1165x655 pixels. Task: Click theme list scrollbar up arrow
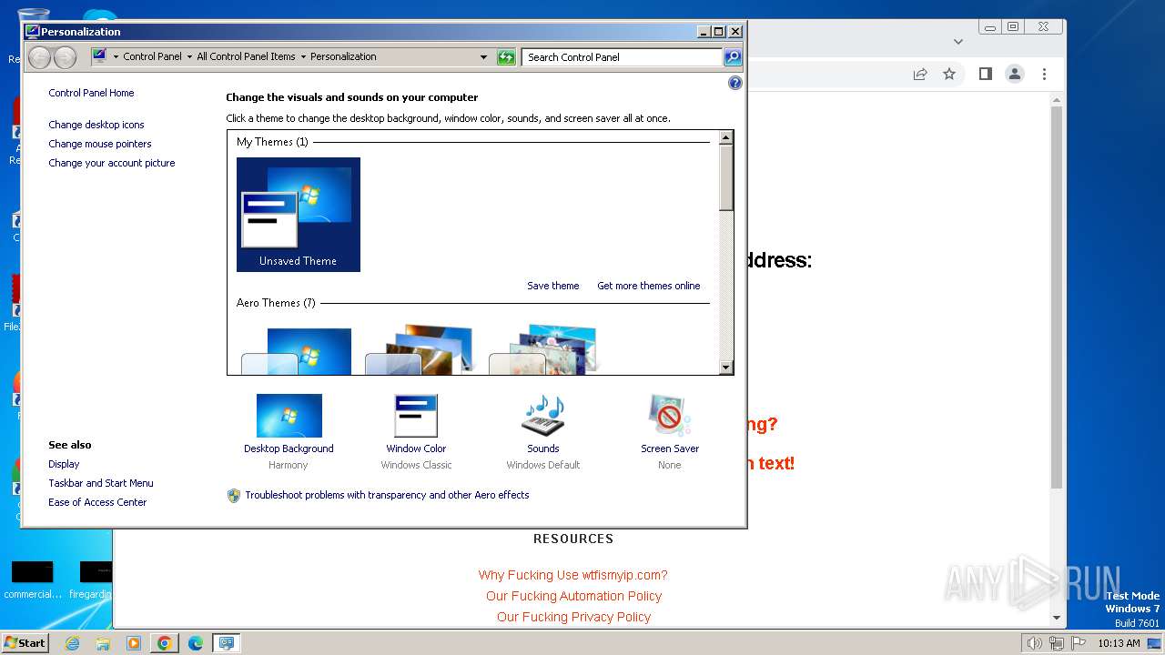coord(725,137)
